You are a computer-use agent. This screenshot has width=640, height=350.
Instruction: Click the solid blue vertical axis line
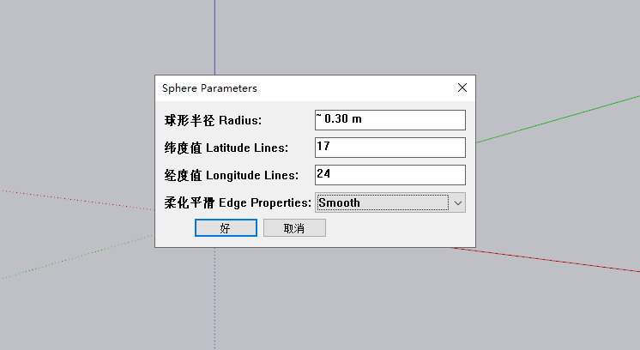[x=214, y=34]
